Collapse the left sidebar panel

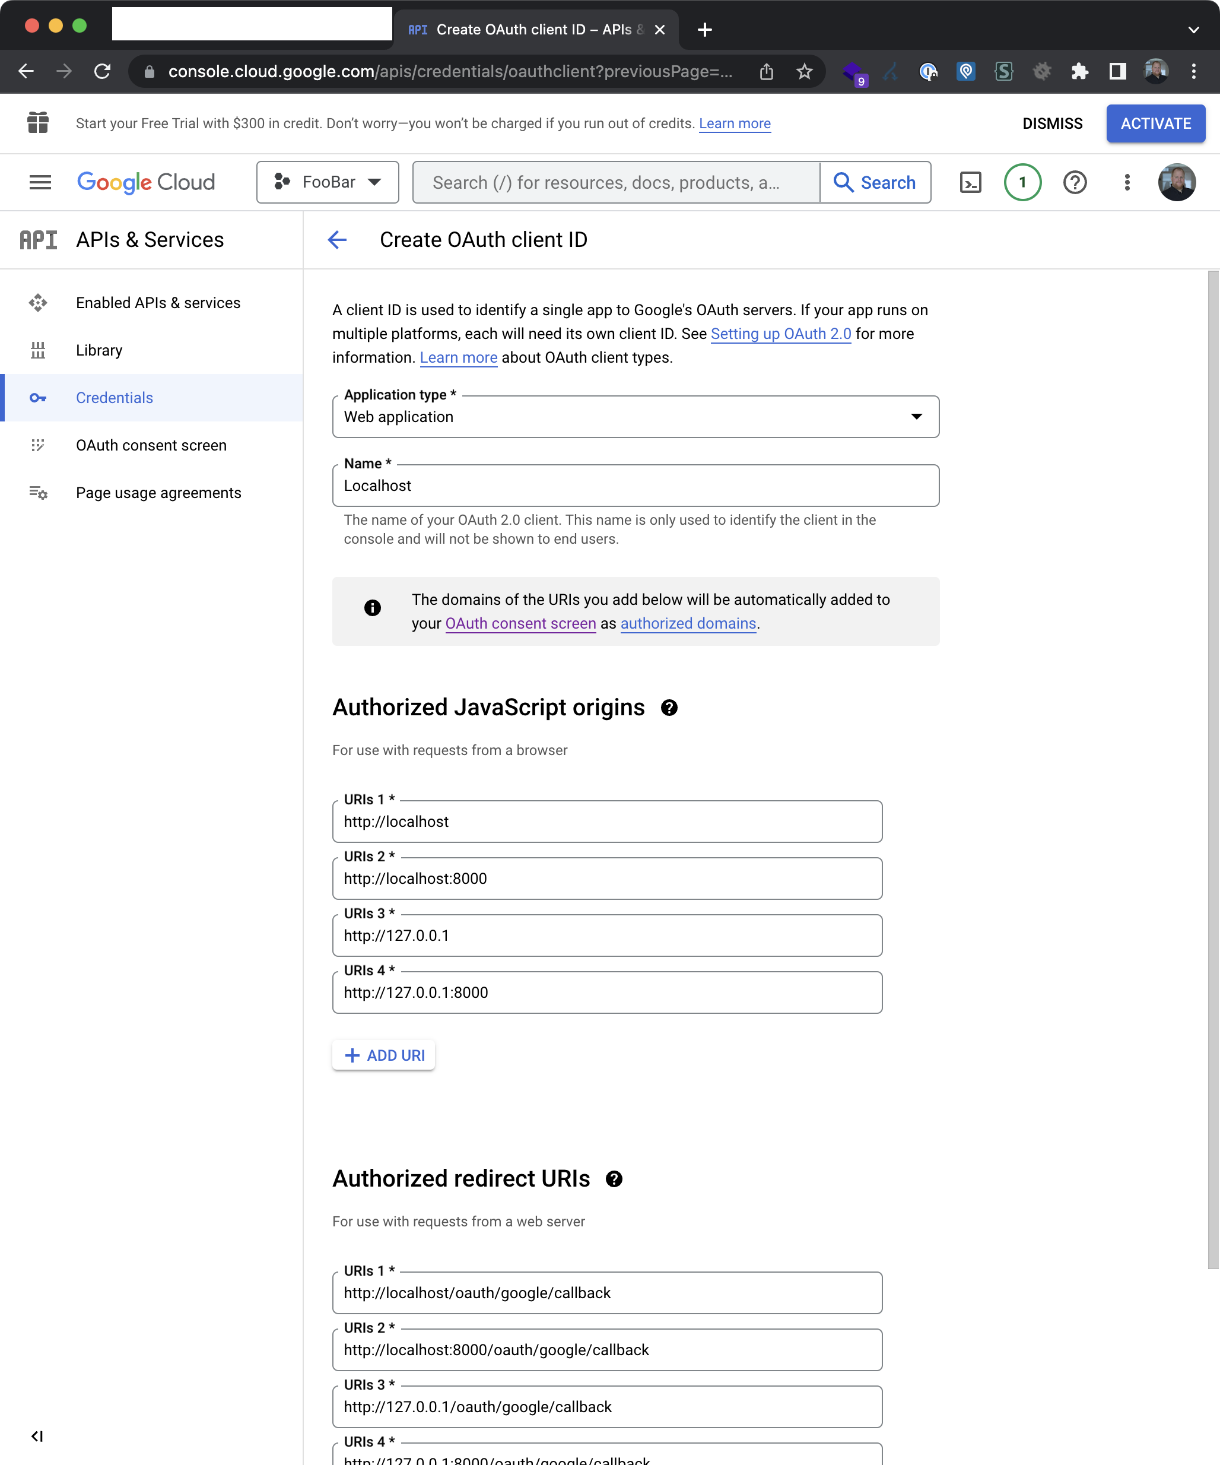pos(37,1437)
